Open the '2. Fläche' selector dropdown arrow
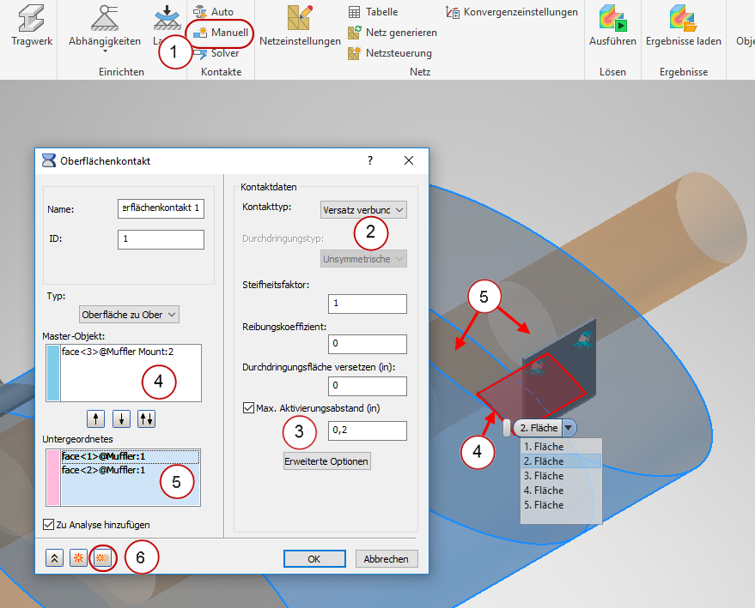The image size is (755, 608). pyautogui.click(x=569, y=428)
